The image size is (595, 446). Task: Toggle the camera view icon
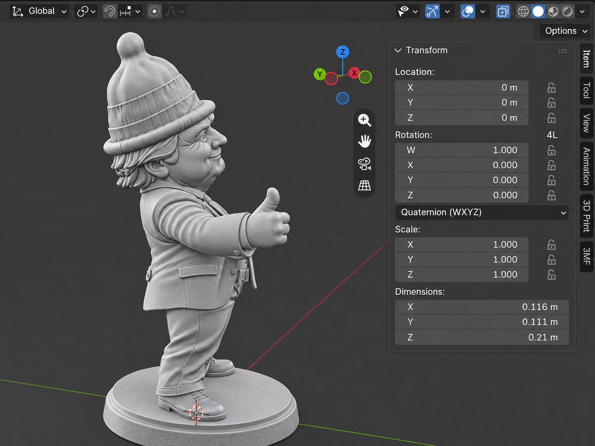pyautogui.click(x=364, y=164)
